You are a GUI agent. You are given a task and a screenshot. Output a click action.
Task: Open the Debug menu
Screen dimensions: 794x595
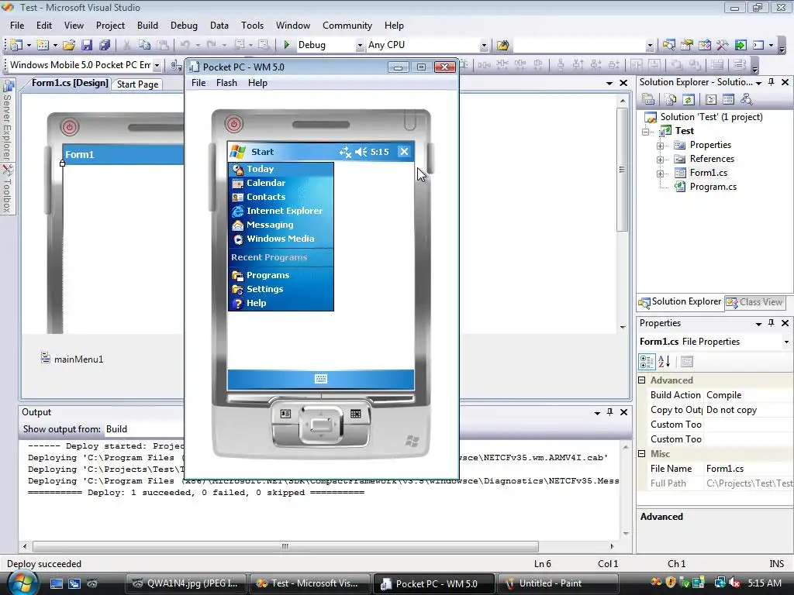click(x=184, y=26)
